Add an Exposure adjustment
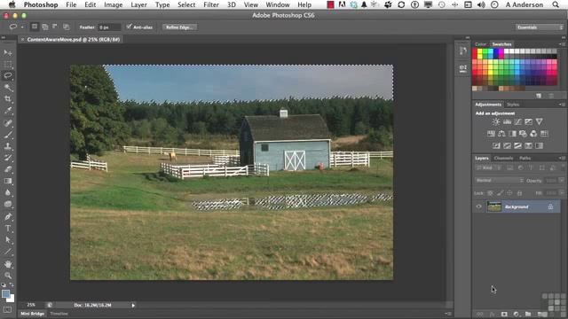The height and width of the screenshot is (319, 568). click(x=529, y=122)
